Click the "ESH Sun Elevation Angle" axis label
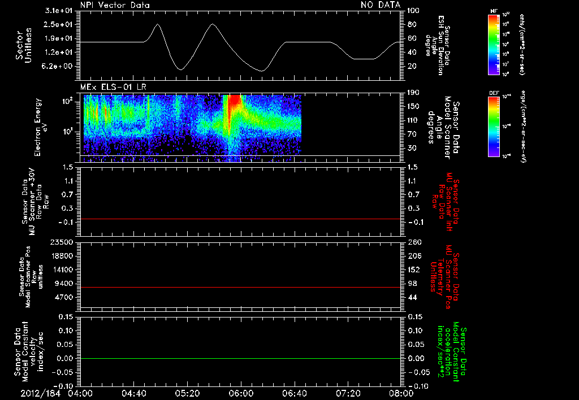Screen dimensions: 579x400 [437, 45]
